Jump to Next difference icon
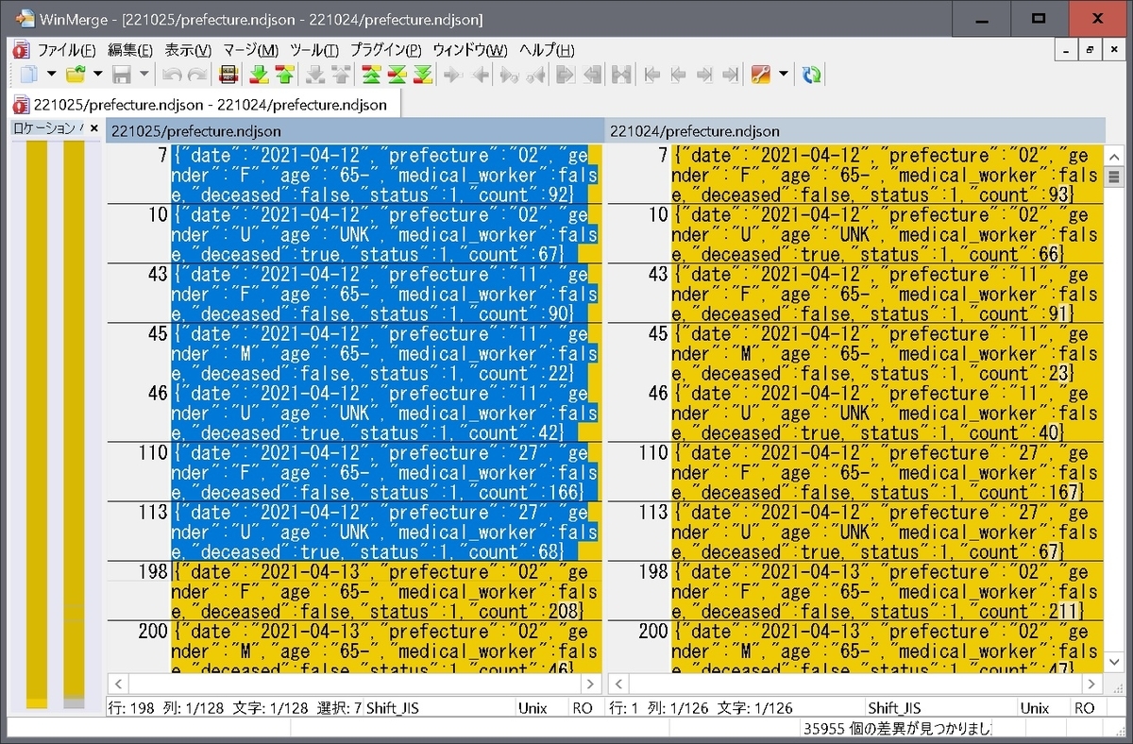Screen dimensions: 1133x744 coord(258,75)
